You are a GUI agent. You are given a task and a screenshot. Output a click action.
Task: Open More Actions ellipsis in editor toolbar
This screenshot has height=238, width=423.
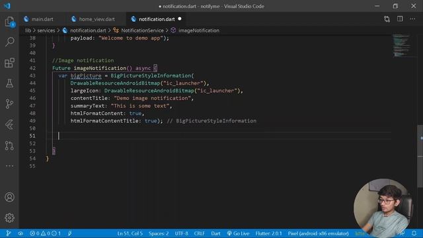pos(412,19)
